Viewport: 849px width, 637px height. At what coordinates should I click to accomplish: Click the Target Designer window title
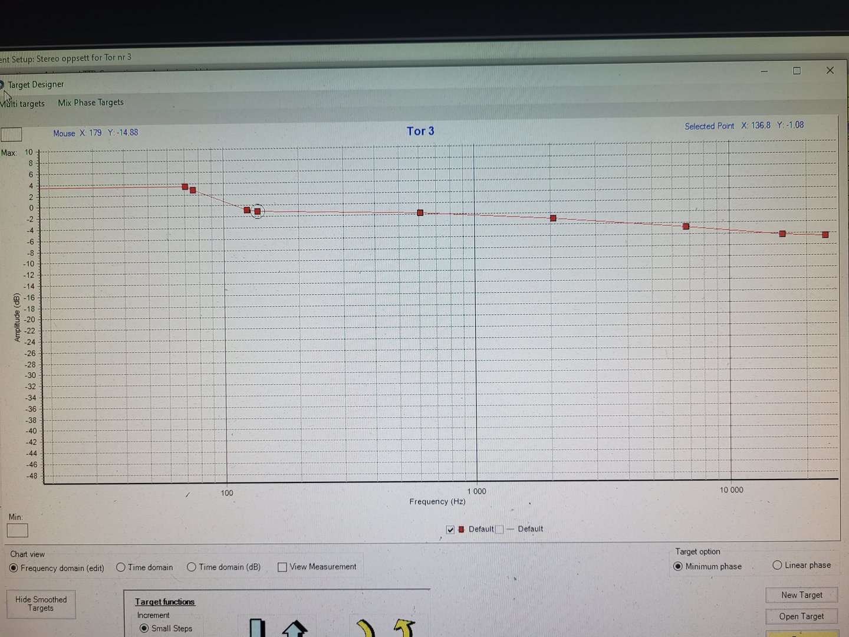pos(35,84)
